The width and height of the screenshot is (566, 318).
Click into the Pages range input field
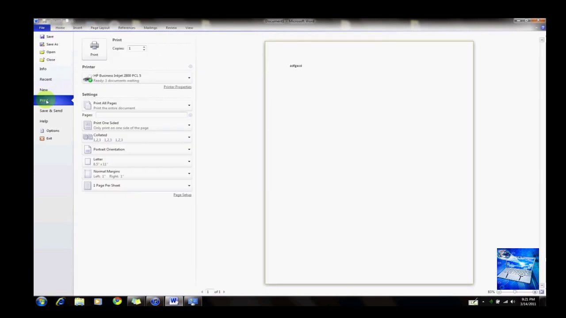(141, 115)
